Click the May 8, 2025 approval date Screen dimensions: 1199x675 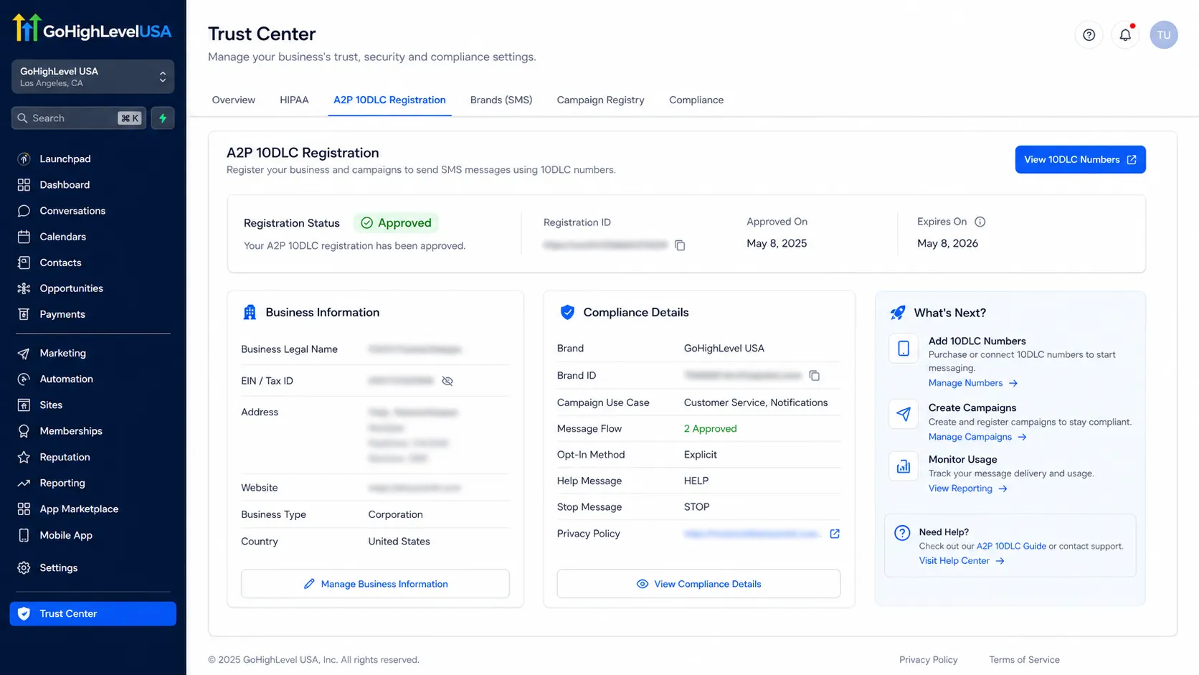[x=777, y=243]
